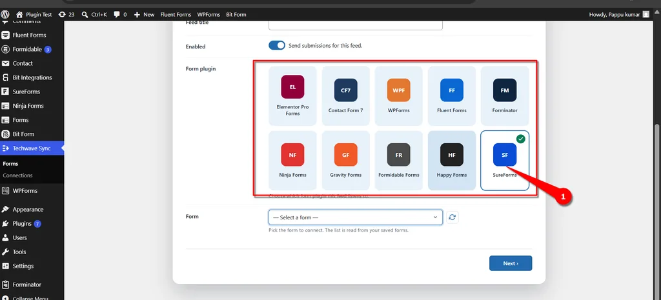Select Ninja Forms plugin card
The width and height of the screenshot is (661, 300).
(292, 161)
